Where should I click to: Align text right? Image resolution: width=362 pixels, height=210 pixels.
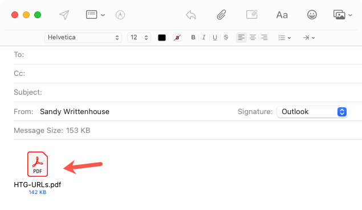click(264, 38)
